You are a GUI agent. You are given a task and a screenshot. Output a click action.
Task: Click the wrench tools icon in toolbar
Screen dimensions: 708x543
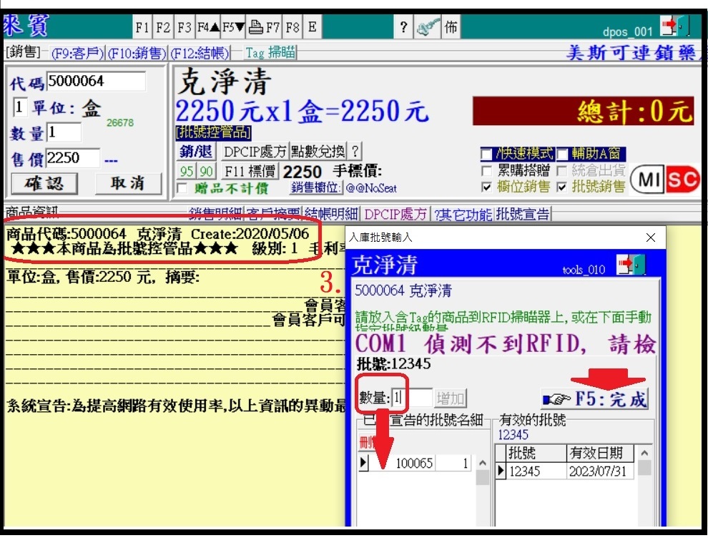[x=428, y=28]
